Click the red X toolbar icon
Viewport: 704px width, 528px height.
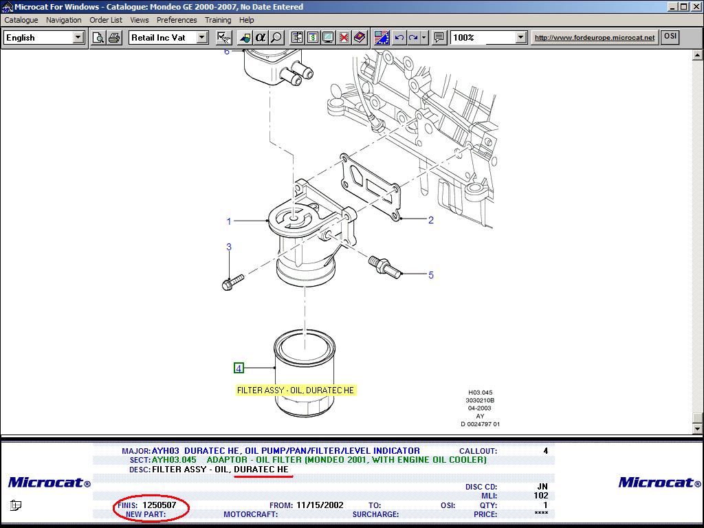[344, 38]
